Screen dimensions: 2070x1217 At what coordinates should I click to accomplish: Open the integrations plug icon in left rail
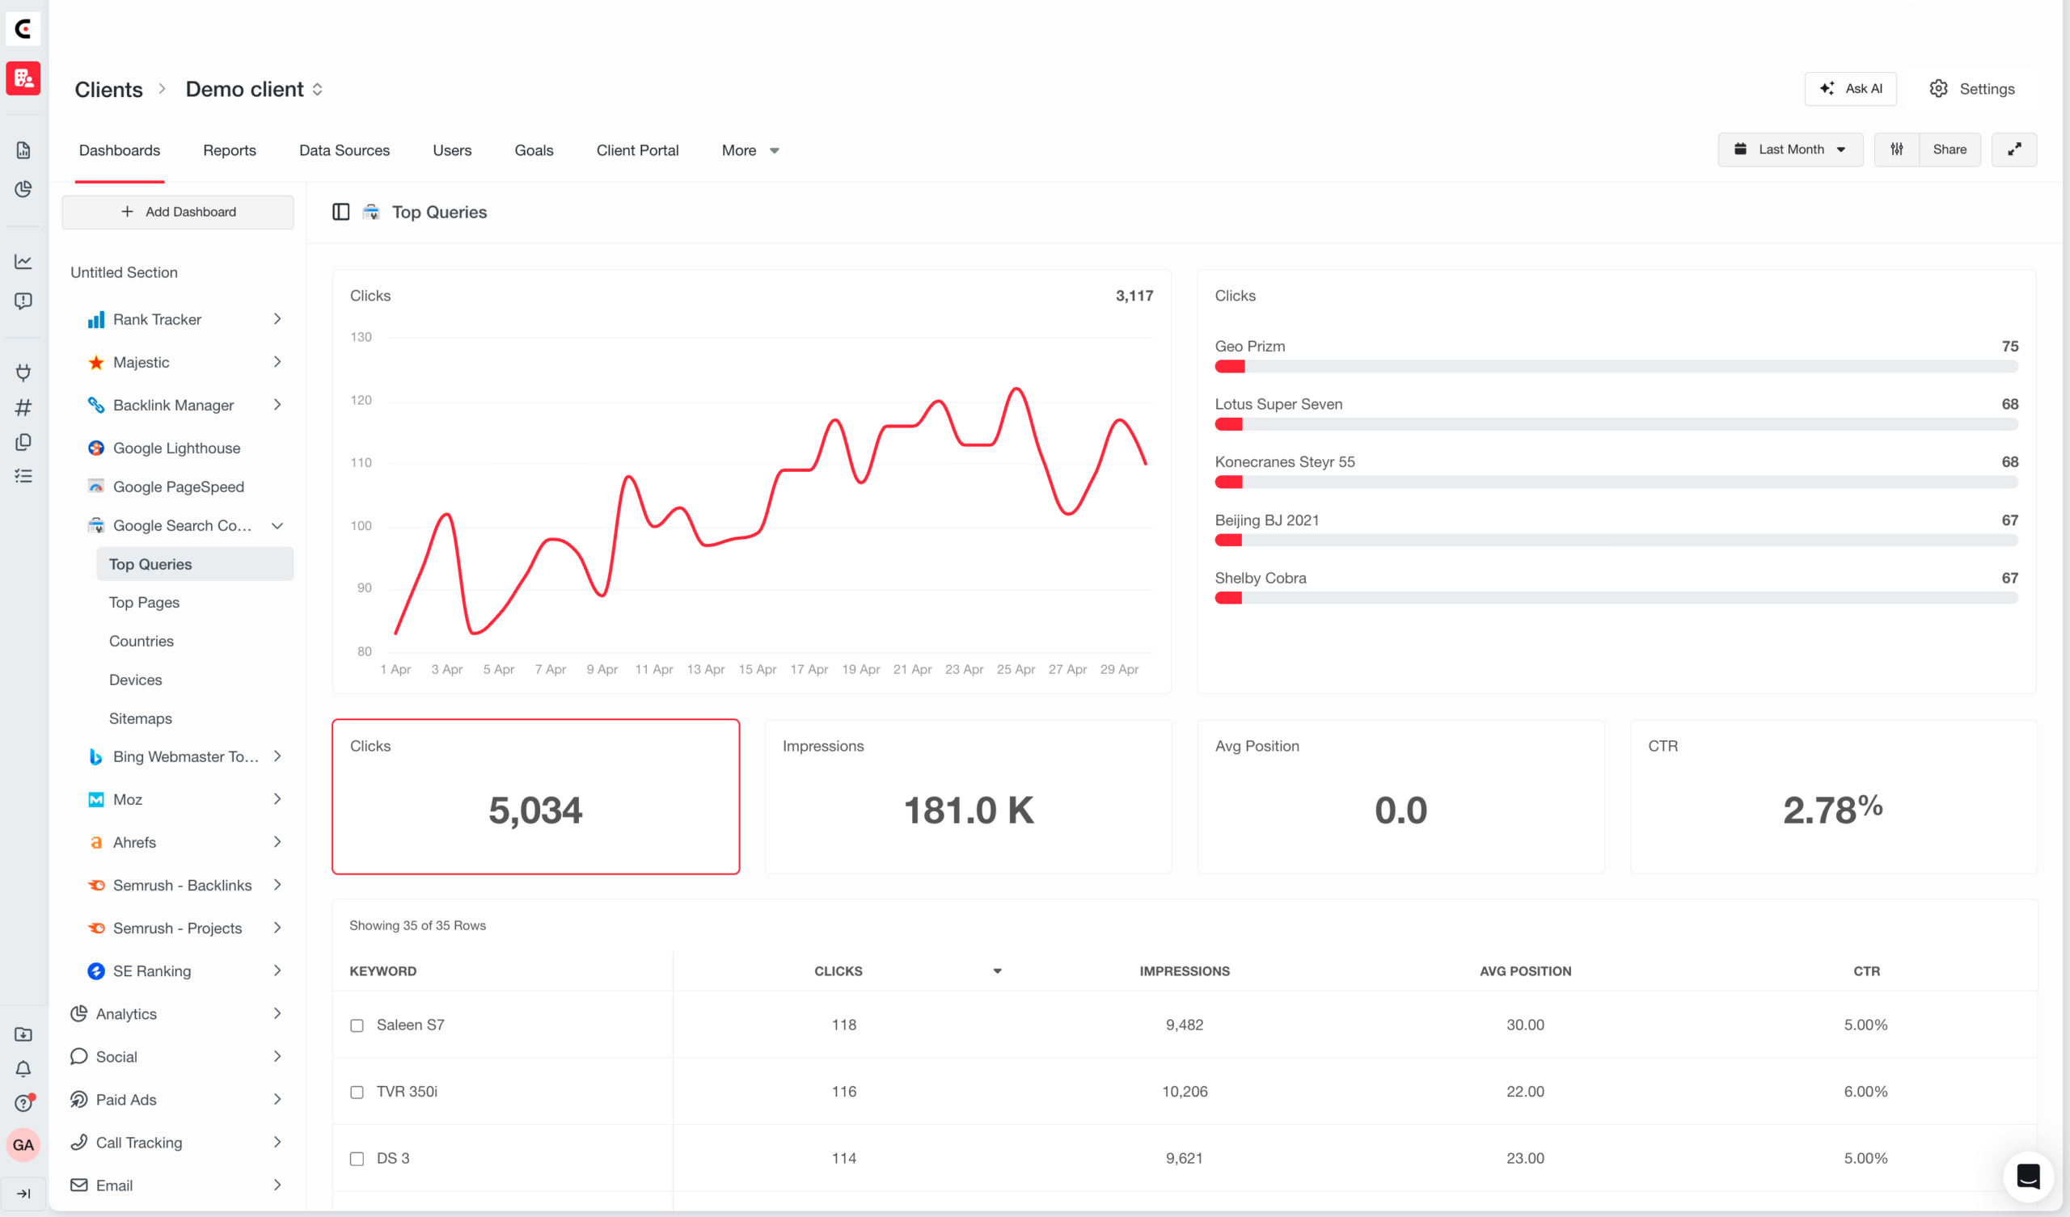tap(23, 372)
